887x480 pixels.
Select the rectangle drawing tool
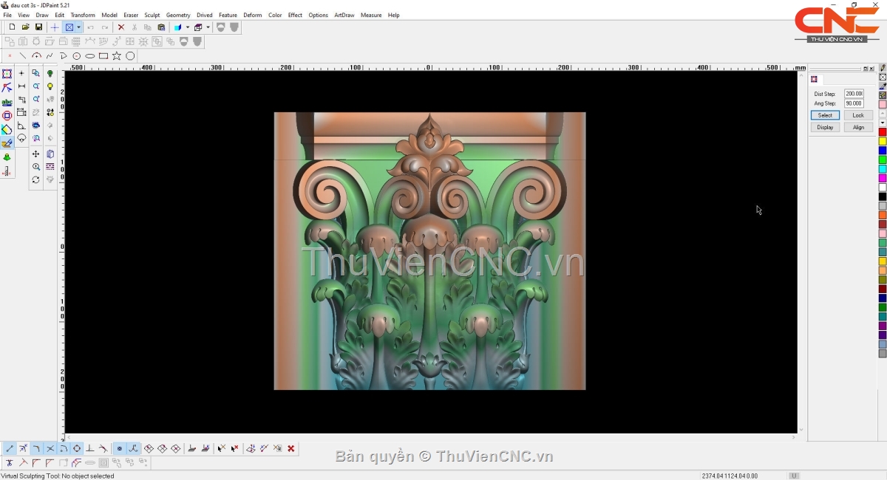click(103, 56)
